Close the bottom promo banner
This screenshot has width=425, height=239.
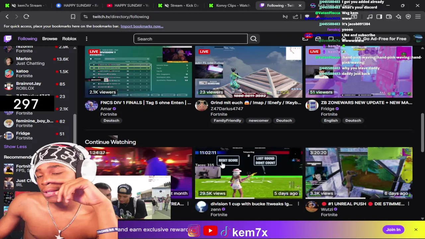tap(416, 230)
